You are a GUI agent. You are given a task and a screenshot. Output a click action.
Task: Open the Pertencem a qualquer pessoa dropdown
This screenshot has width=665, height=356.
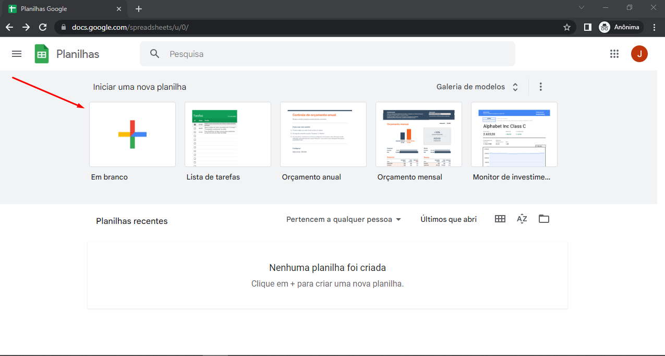tap(344, 219)
